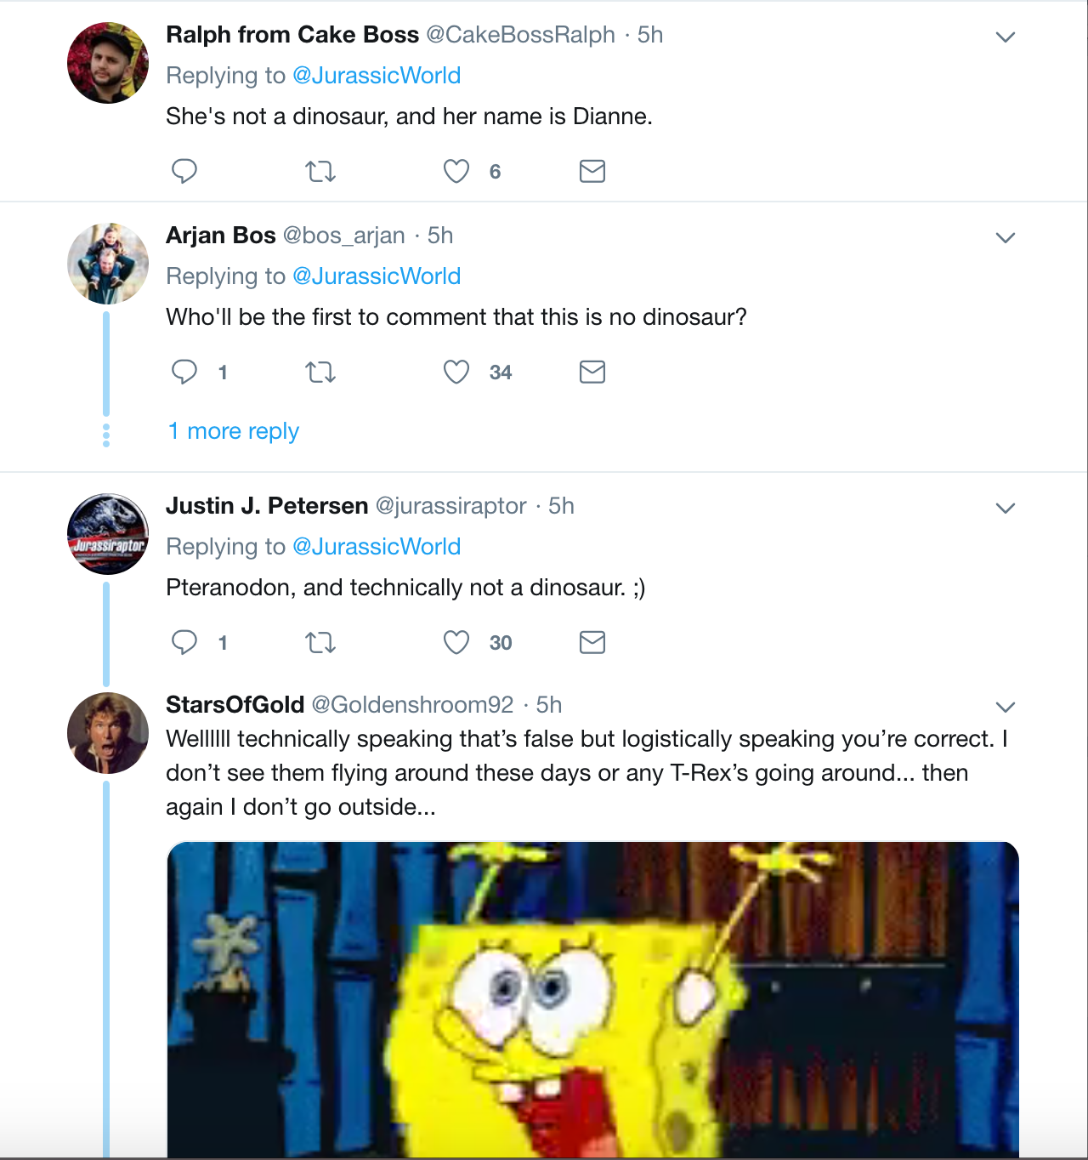1088x1160 pixels.
Task: Open more options for Ralph's tweet
Action: coord(1006,37)
